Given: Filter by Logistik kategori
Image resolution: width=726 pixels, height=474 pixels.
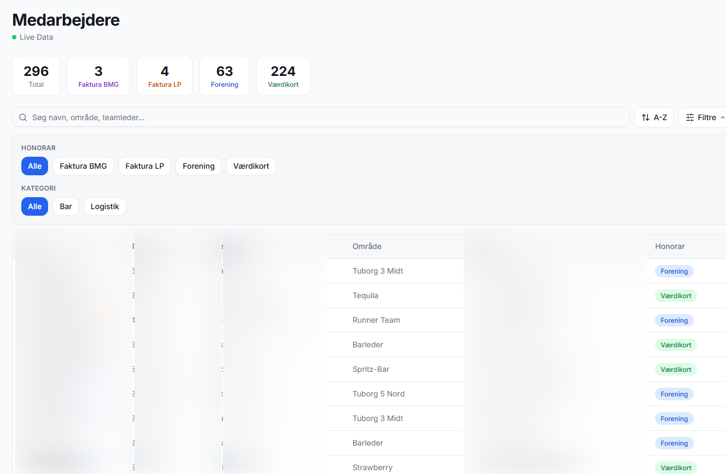Looking at the screenshot, I should (x=105, y=206).
